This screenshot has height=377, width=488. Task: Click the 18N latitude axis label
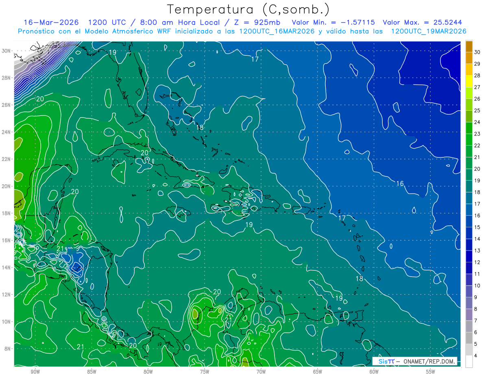(x=6, y=213)
